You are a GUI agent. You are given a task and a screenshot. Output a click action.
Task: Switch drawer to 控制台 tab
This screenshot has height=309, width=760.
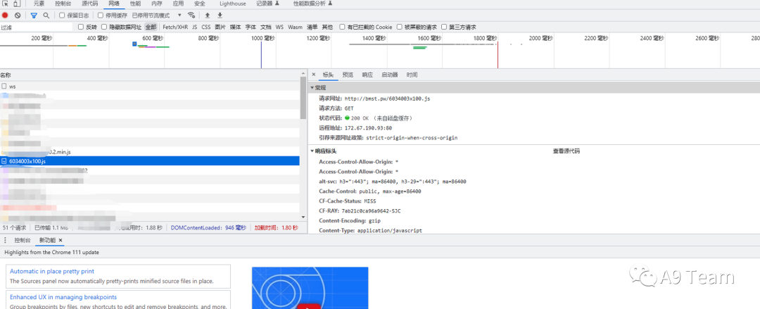(23, 240)
